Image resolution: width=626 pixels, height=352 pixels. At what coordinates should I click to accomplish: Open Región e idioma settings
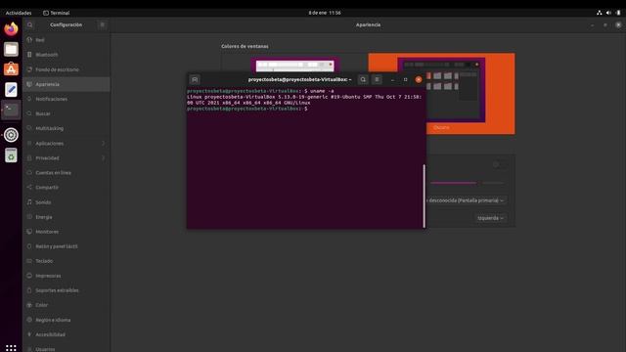67,320
